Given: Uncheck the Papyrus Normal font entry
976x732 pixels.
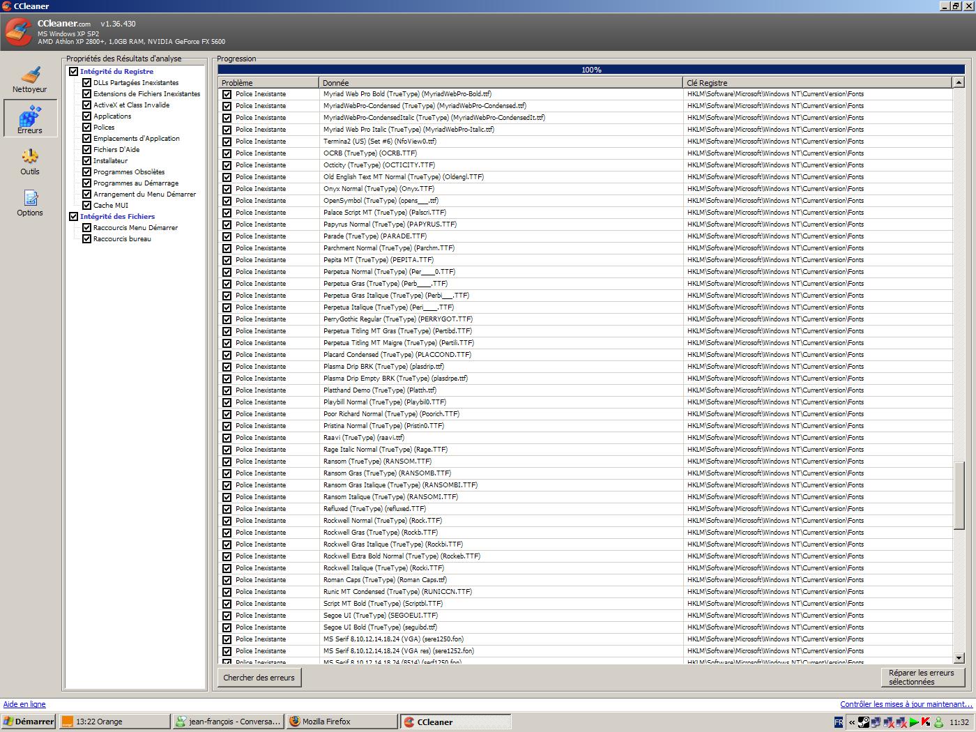Looking at the screenshot, I should click(x=227, y=224).
